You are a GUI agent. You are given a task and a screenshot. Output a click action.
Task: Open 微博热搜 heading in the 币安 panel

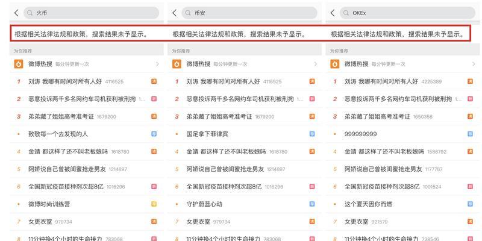[x=198, y=64]
